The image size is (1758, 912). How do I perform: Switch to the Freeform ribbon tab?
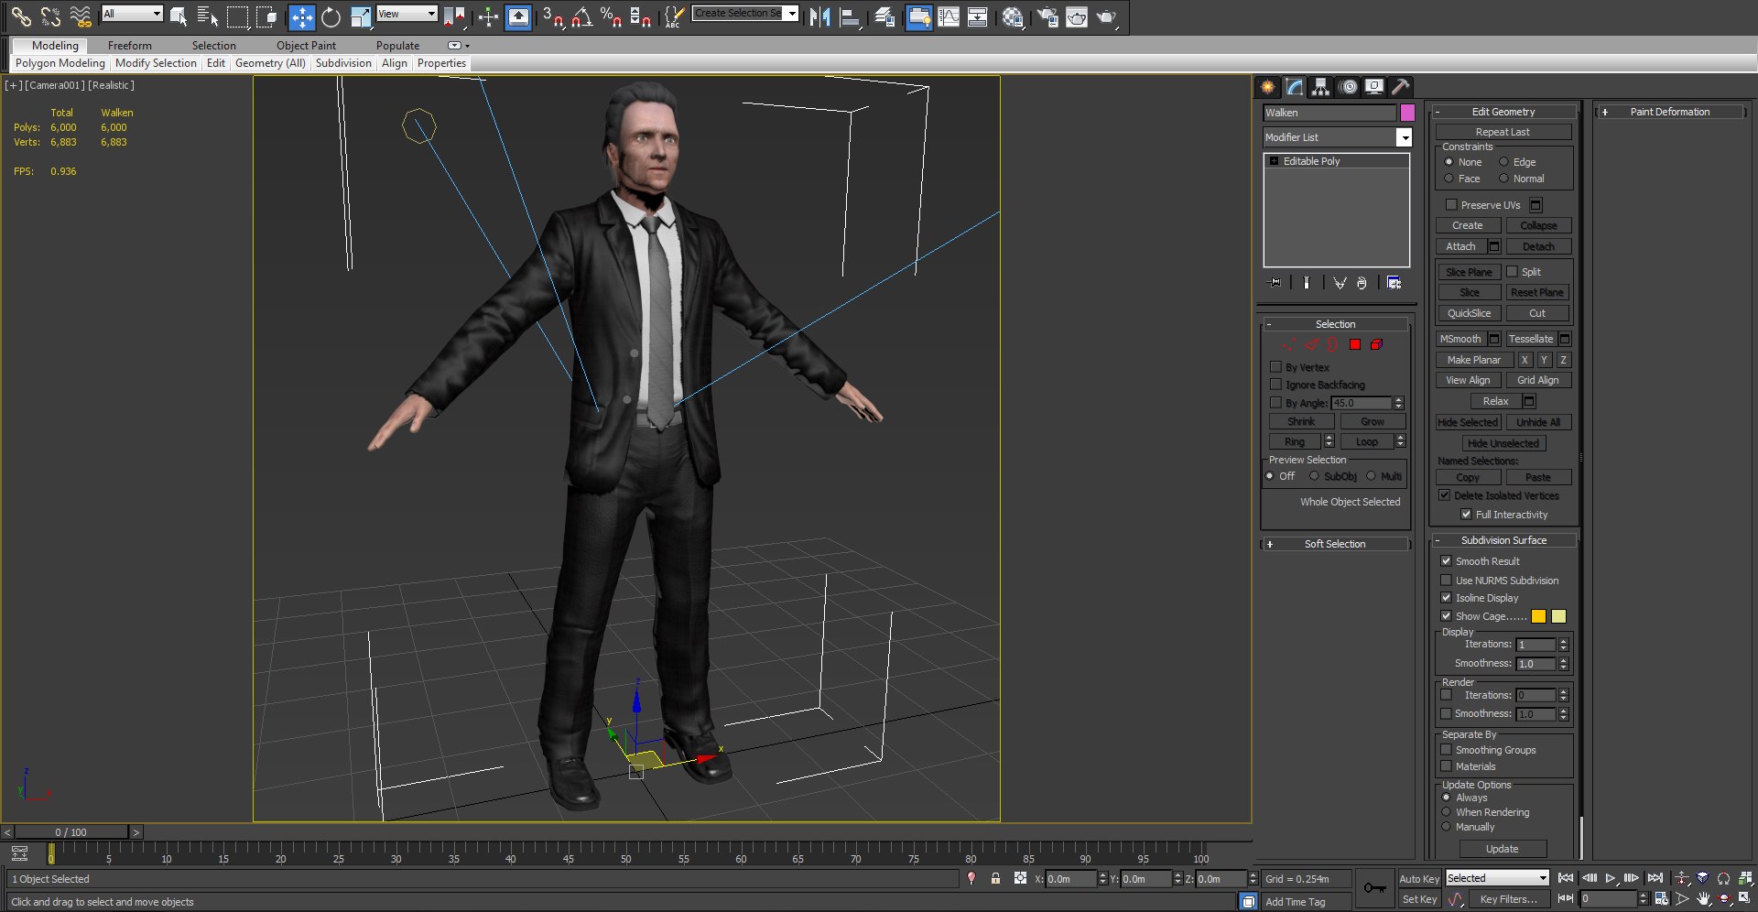point(130,46)
